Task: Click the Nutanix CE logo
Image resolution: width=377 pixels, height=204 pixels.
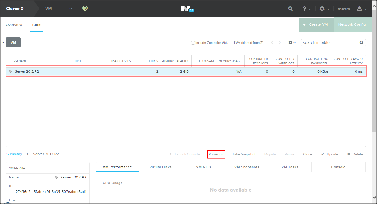Action: (x=187, y=9)
